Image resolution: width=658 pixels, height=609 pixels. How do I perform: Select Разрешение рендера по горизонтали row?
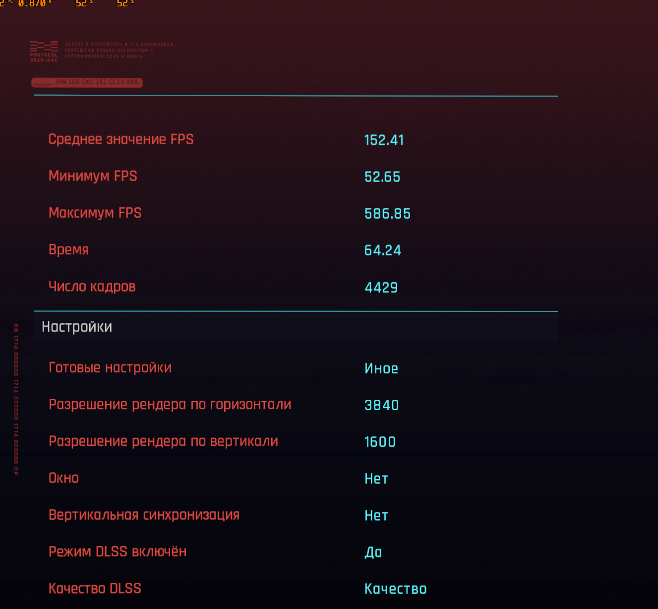pyautogui.click(x=296, y=405)
